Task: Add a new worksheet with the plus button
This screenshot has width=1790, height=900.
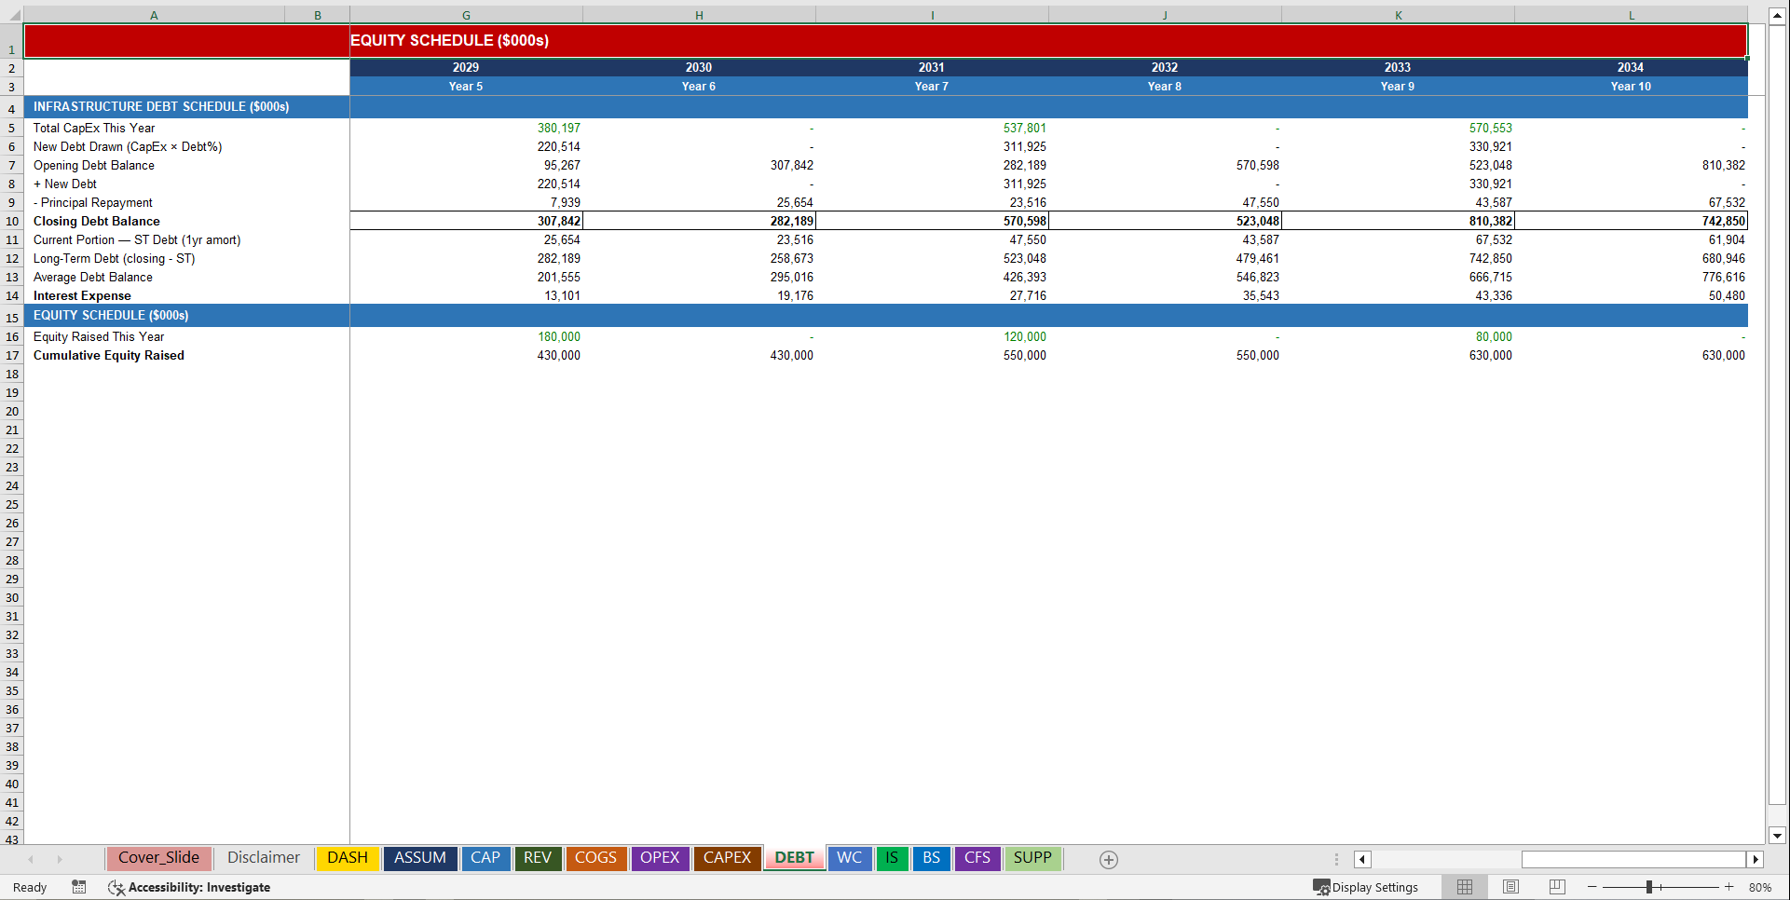Action: click(x=1108, y=859)
